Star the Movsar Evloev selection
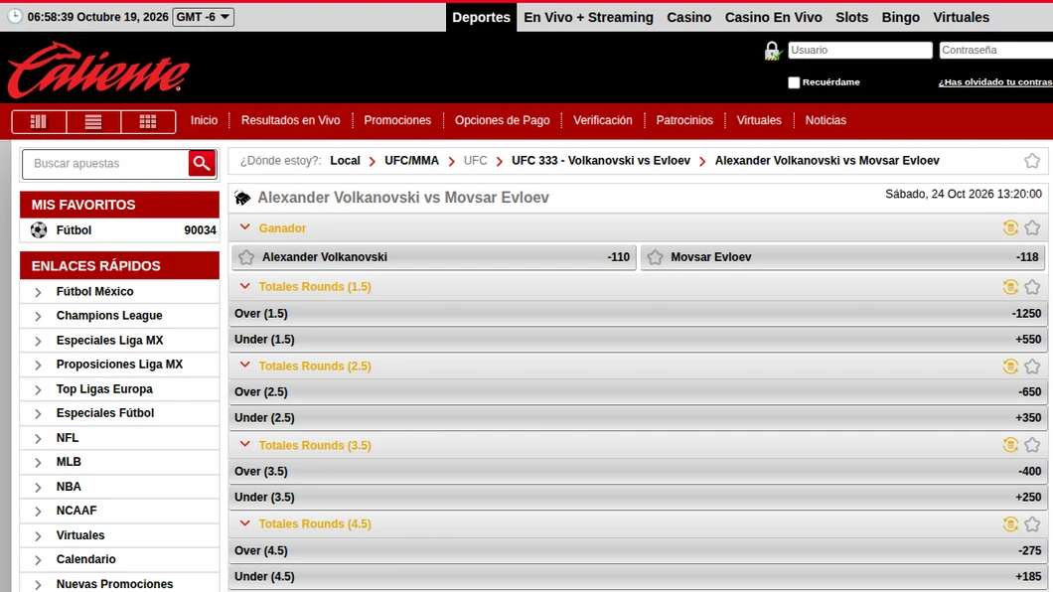 655,257
